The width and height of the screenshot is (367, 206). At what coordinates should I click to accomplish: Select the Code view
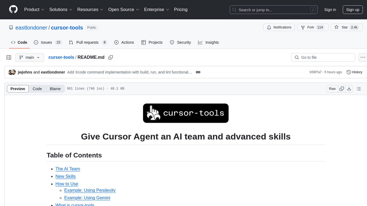[37, 89]
